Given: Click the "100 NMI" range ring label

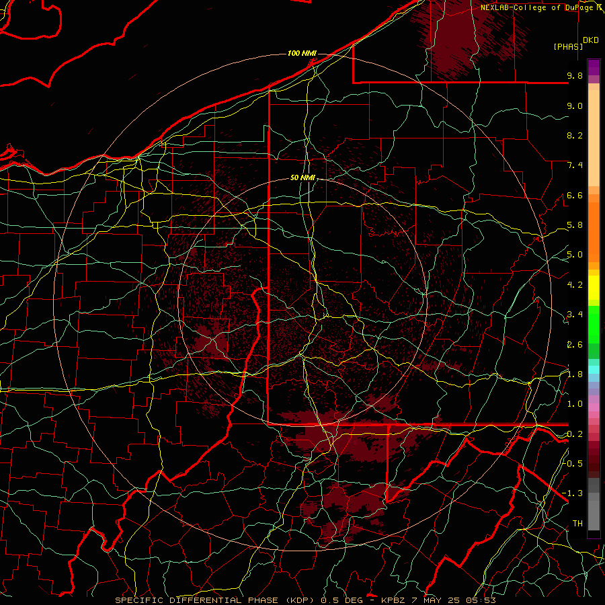Looking at the screenshot, I should [x=302, y=53].
